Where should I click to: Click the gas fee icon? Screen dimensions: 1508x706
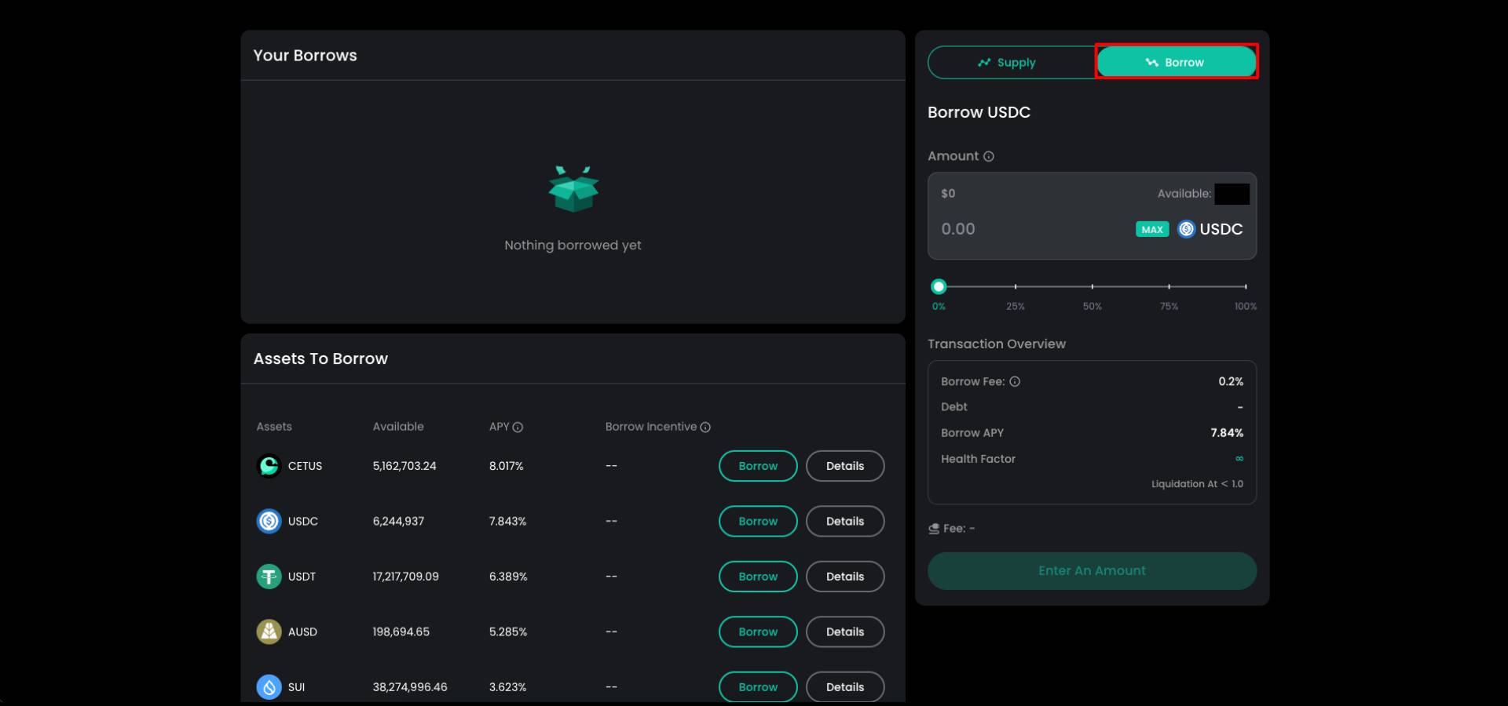pyautogui.click(x=934, y=529)
